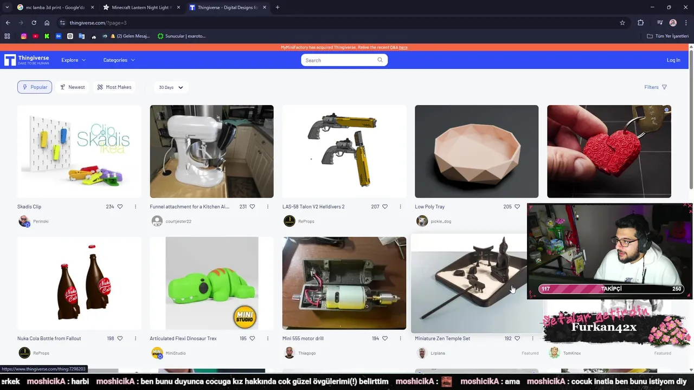
Task: Open the tab search dropdown arrow
Action: coord(7,8)
